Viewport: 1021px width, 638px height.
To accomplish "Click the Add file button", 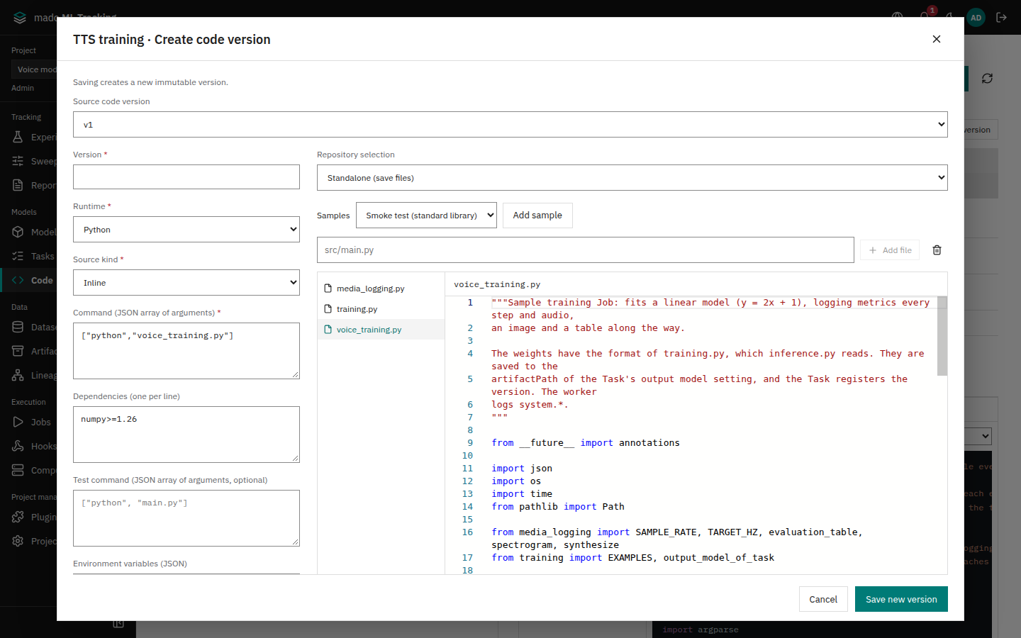I will coord(890,250).
